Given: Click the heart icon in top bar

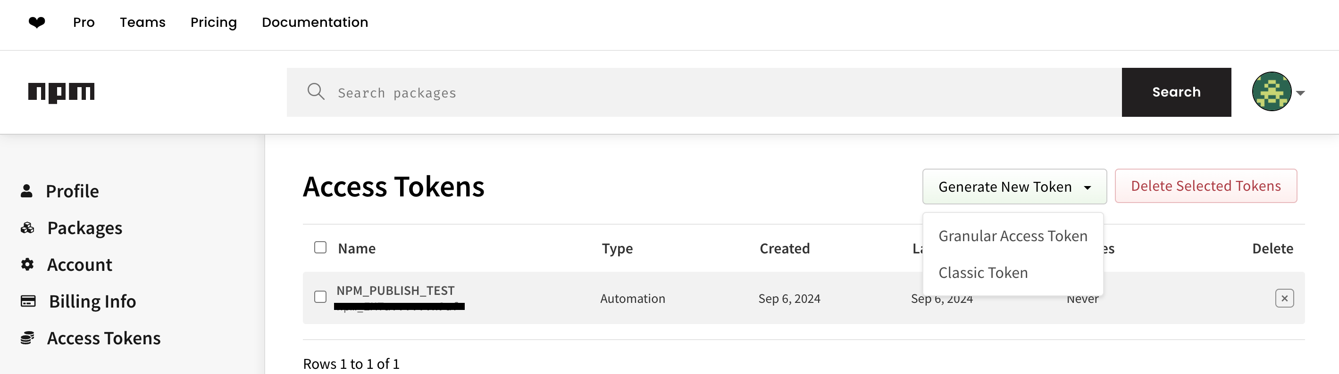Looking at the screenshot, I should coord(36,22).
